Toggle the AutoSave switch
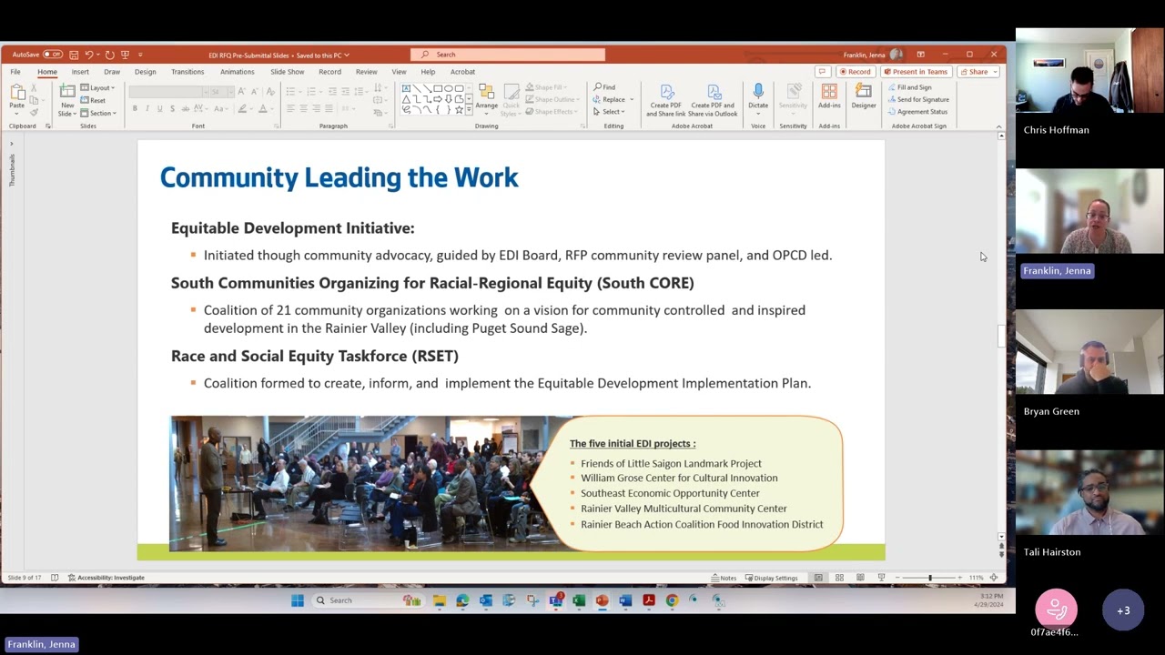Viewport: 1165px width, 655px height. coord(52,55)
